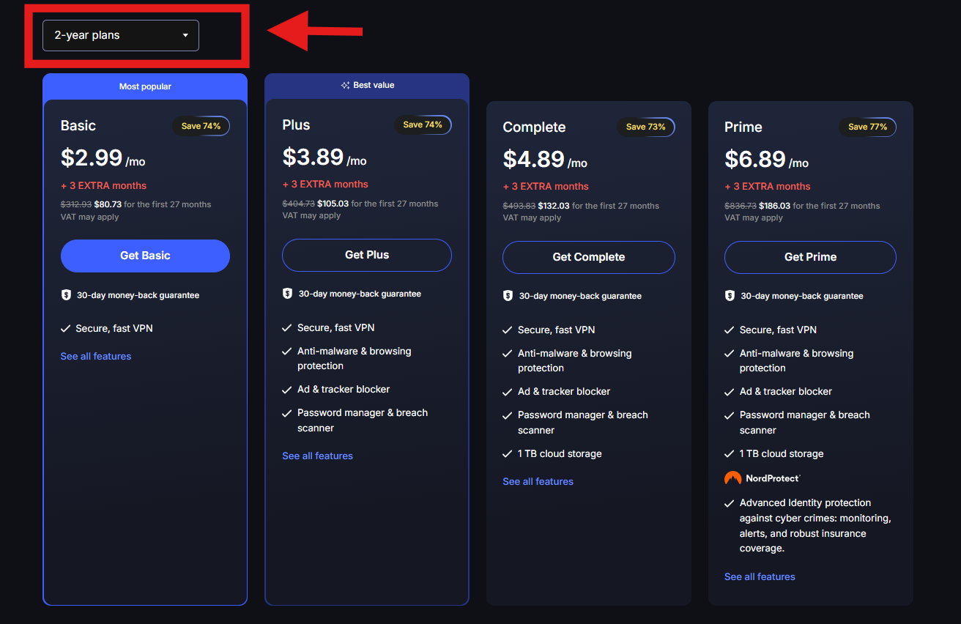The height and width of the screenshot is (624, 961).
Task: Click money-back shield icon in Complete card
Action: [x=508, y=296]
